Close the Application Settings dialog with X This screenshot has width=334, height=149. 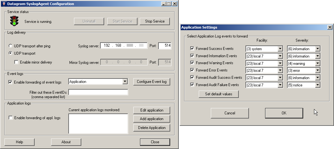[x=330, y=28]
